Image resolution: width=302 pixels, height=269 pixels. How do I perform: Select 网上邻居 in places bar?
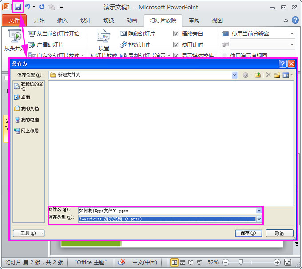click(26, 131)
